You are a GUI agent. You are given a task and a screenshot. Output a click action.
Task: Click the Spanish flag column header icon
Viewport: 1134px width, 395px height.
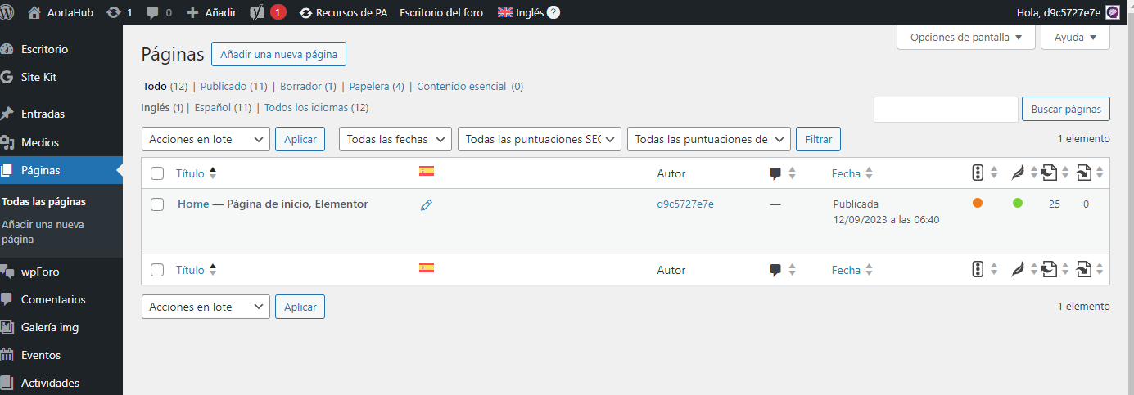(x=426, y=172)
